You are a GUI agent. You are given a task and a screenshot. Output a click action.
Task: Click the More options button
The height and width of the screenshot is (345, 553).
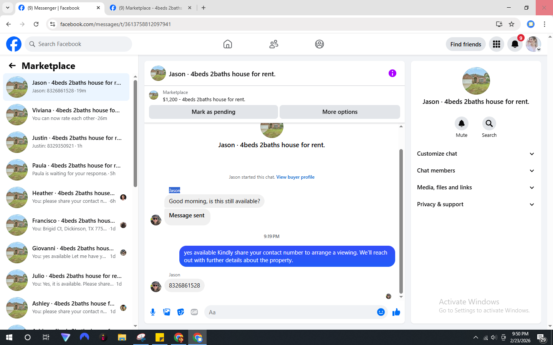tap(340, 112)
